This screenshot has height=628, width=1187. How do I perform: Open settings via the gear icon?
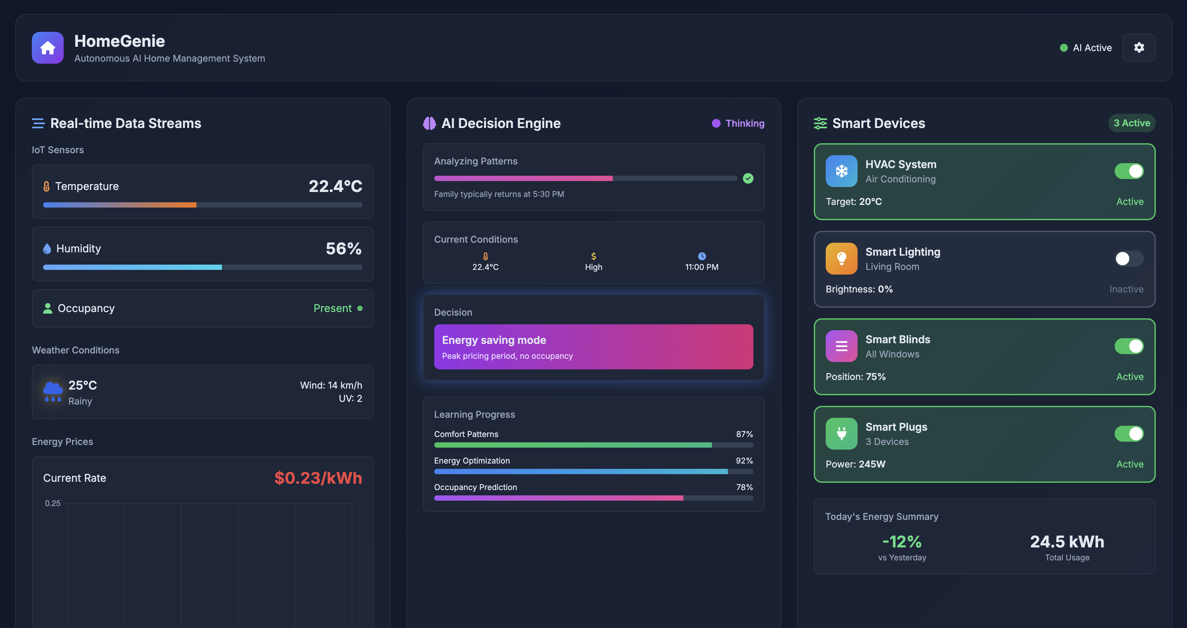point(1139,47)
